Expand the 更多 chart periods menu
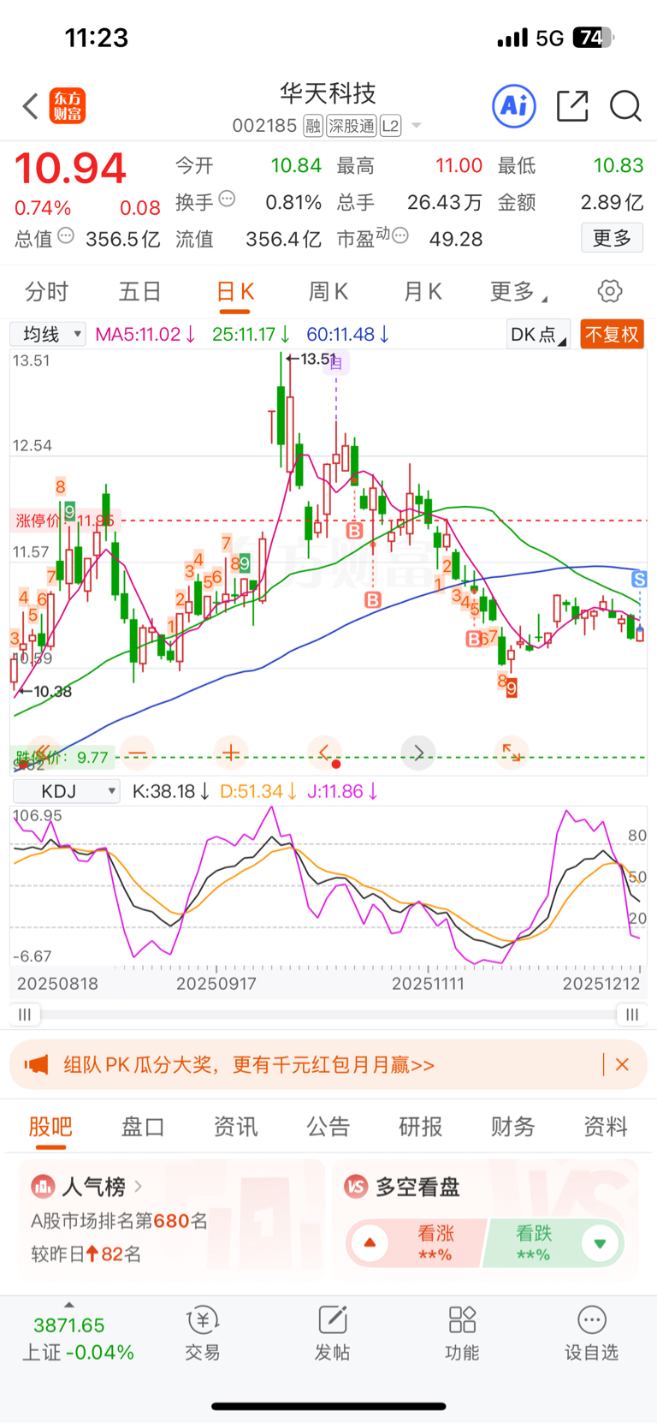Viewport: 657px width, 1423px height. click(518, 292)
